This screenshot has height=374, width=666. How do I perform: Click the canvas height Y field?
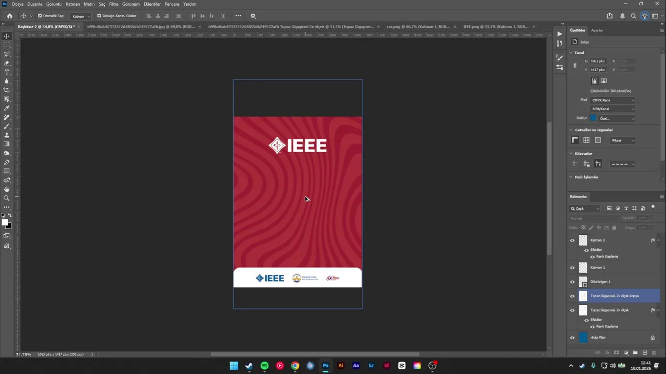(598, 70)
